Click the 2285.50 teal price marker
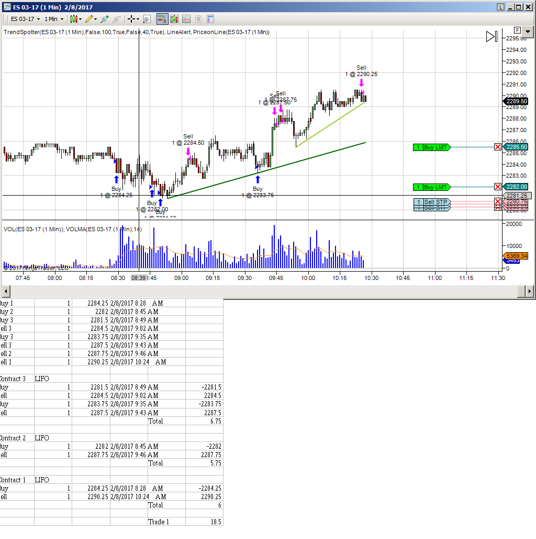Image resolution: width=536 pixels, height=539 pixels. click(516, 147)
